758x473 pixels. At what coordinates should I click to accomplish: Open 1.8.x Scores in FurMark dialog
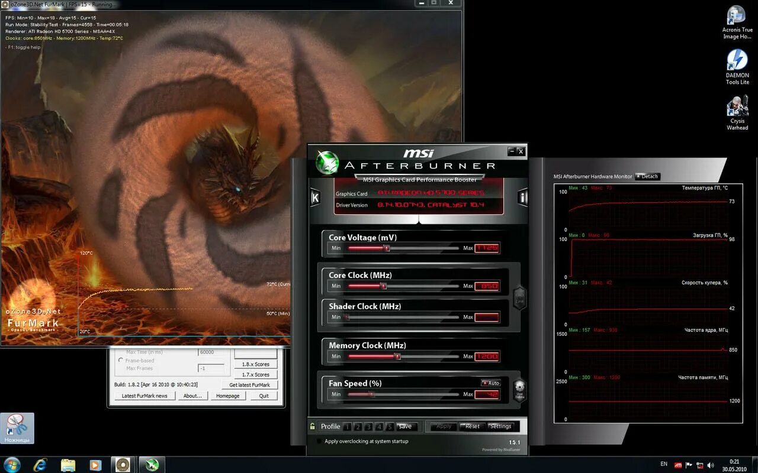256,364
